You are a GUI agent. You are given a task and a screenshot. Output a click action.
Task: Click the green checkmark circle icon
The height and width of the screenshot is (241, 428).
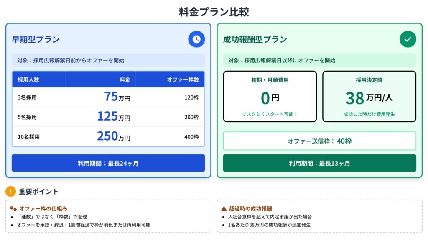point(408,39)
